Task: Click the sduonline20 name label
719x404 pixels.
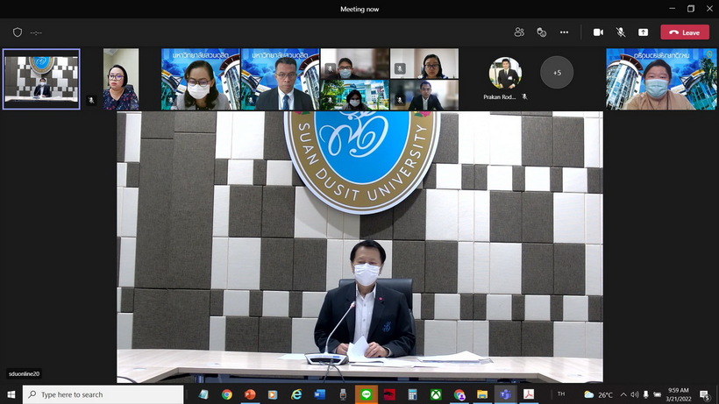Action: tap(25, 374)
